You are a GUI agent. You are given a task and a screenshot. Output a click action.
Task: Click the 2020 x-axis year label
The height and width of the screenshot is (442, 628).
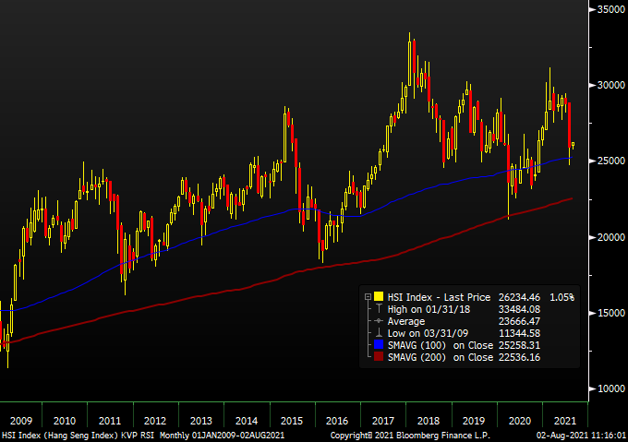click(520, 421)
